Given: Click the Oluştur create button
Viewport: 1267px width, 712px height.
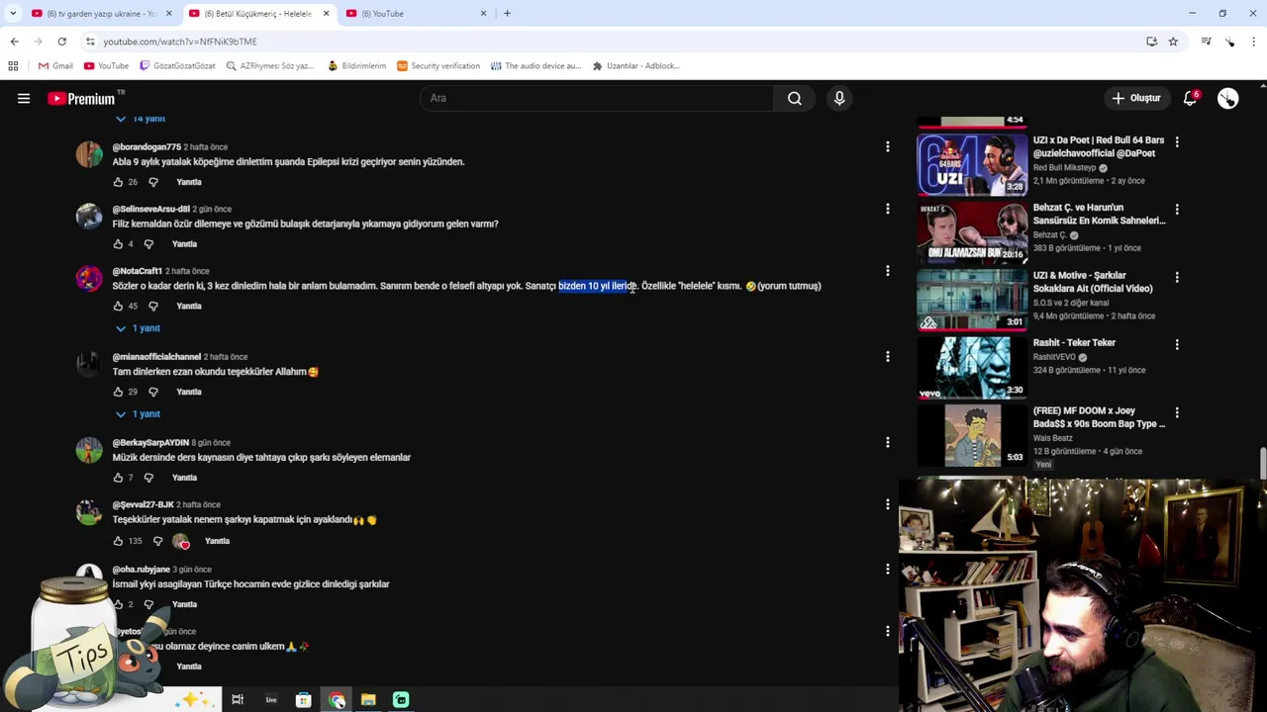Looking at the screenshot, I should point(1135,98).
